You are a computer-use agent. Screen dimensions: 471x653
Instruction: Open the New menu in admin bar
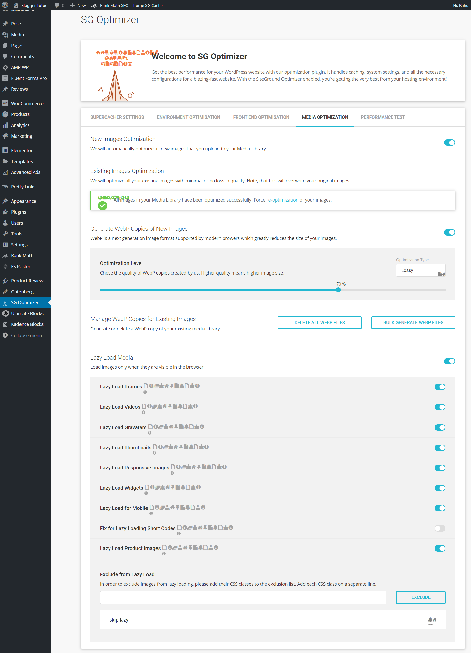(x=78, y=5)
